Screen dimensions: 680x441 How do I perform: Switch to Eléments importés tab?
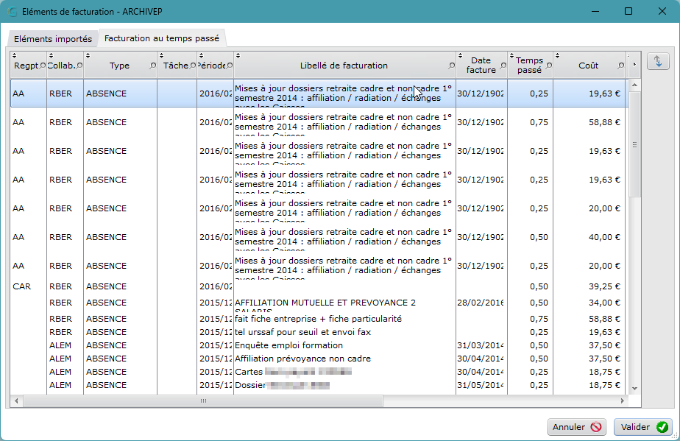coord(53,39)
